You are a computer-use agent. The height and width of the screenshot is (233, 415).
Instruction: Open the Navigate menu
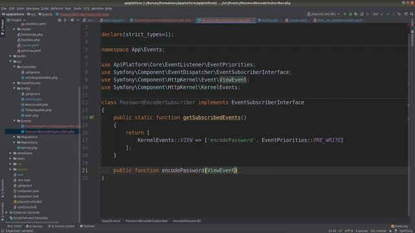click(32, 8)
